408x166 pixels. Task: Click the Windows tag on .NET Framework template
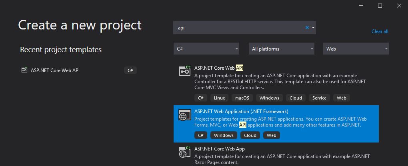pyautogui.click(x=224, y=135)
